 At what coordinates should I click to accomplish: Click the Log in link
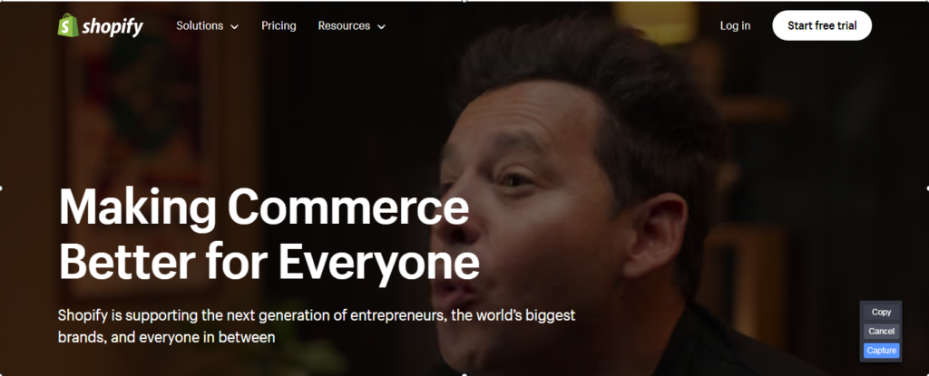tap(735, 26)
